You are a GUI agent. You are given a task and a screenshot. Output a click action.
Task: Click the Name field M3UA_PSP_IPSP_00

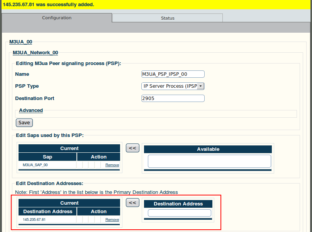click(173, 74)
